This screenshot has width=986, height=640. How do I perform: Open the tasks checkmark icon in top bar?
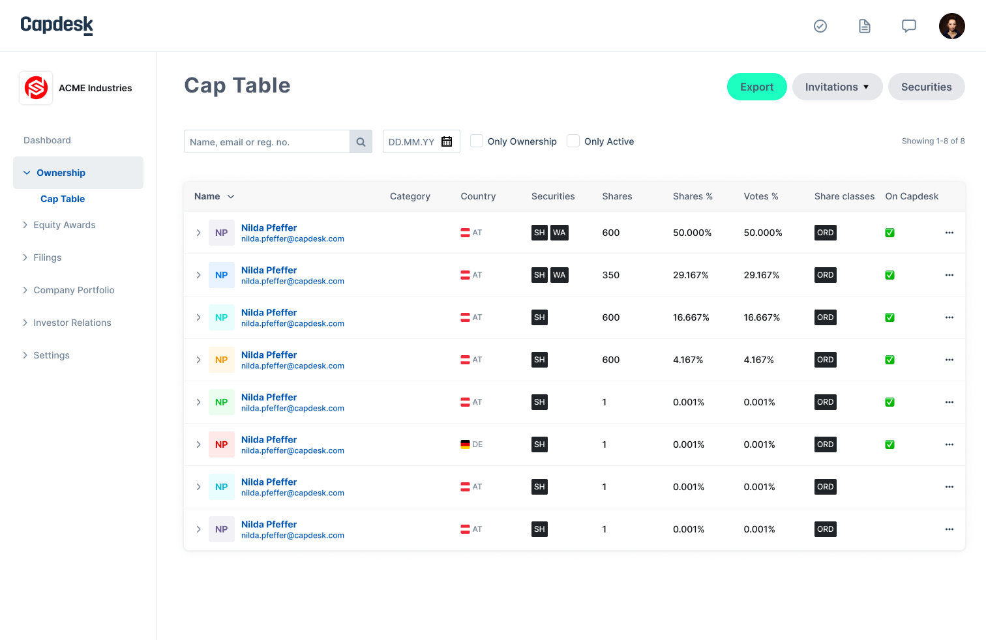820,26
